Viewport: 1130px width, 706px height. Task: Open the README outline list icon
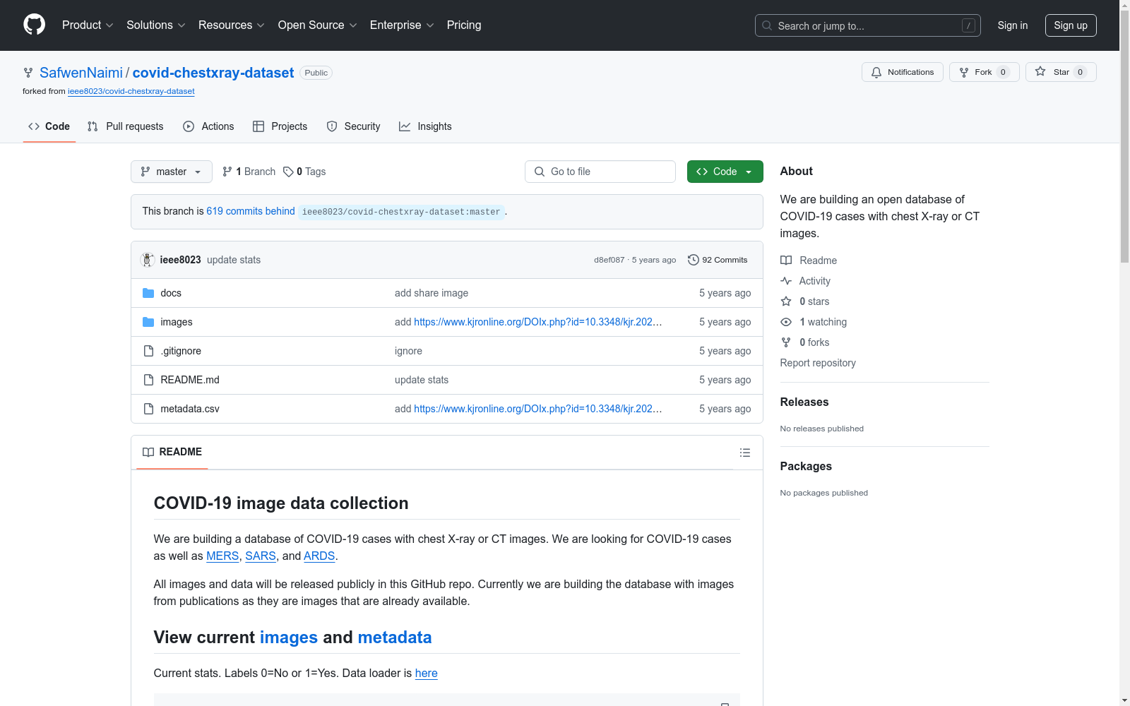coord(745,453)
